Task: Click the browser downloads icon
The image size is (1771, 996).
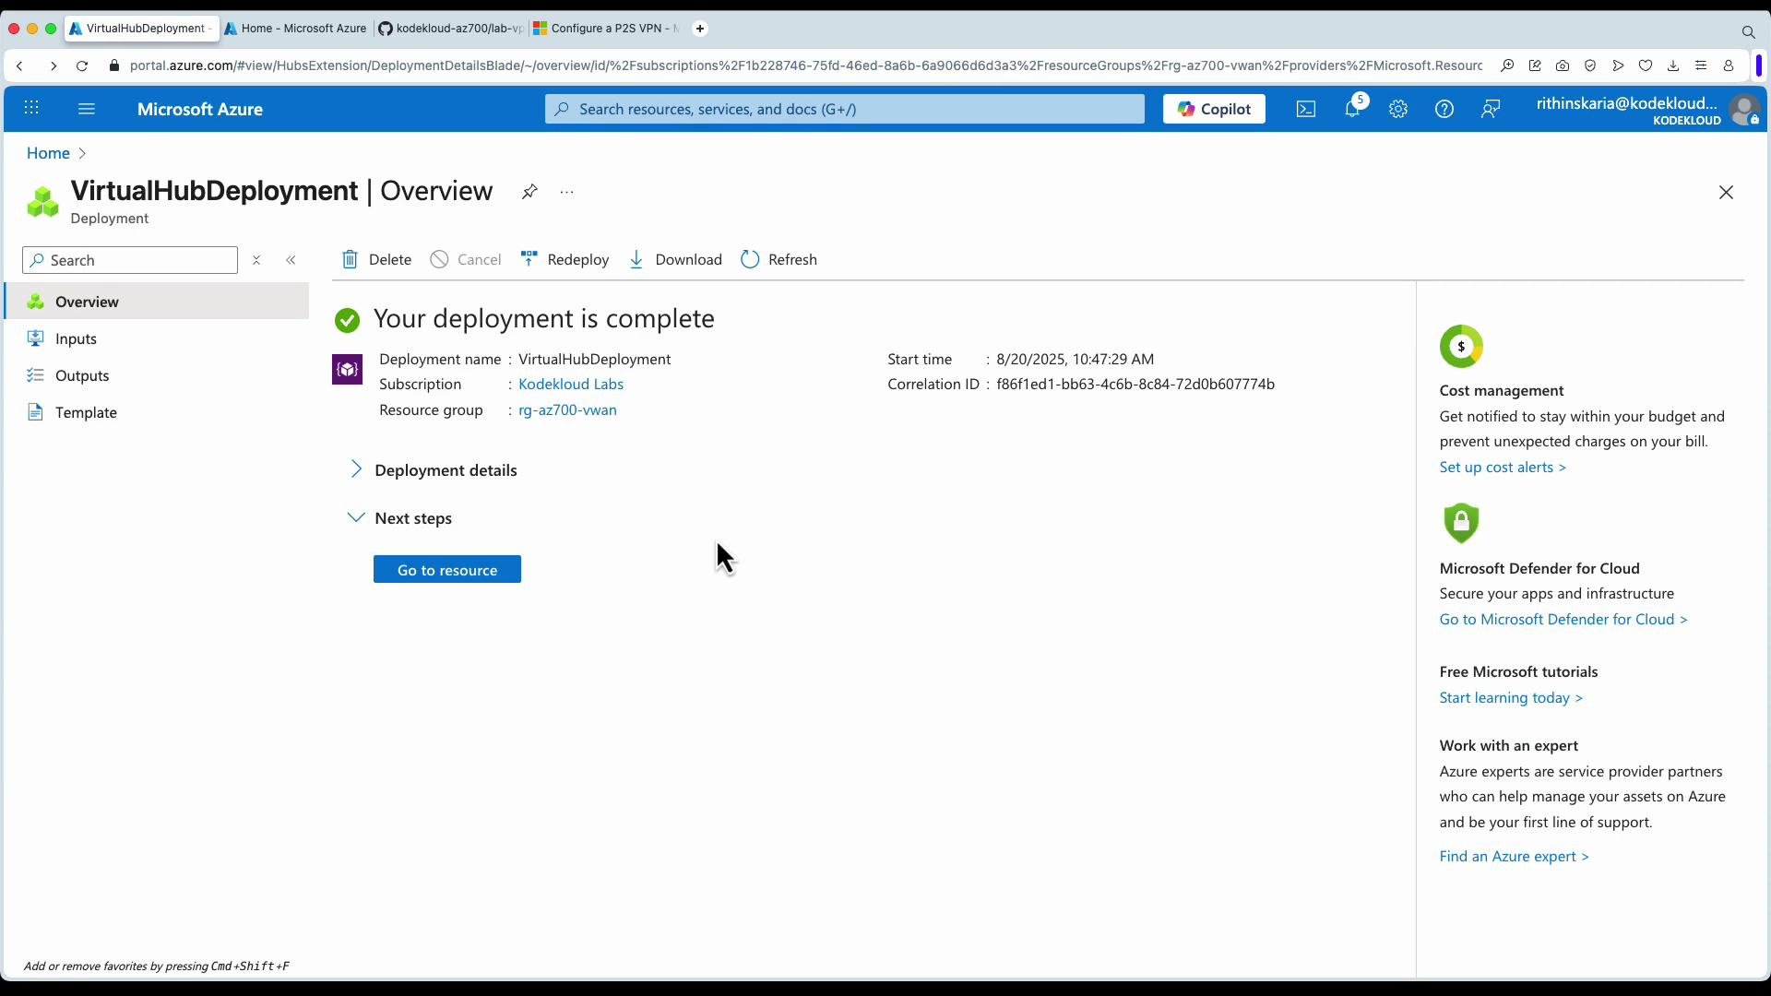Action: pyautogui.click(x=1673, y=65)
